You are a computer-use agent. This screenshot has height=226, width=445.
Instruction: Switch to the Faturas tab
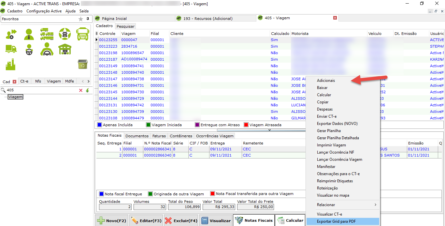(x=159, y=136)
